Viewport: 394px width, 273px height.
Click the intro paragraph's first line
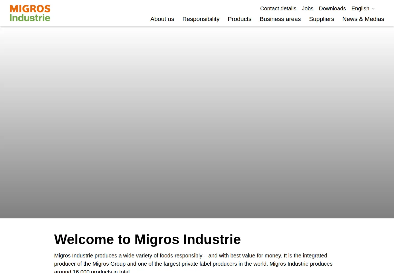click(x=191, y=256)
